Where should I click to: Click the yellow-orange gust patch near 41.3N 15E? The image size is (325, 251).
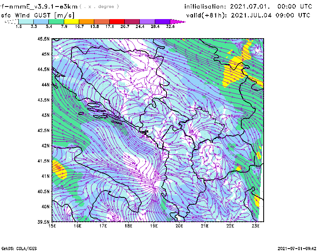[x=58, y=170]
